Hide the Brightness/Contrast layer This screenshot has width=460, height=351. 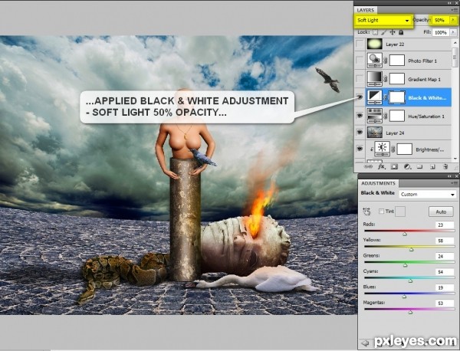pos(360,149)
